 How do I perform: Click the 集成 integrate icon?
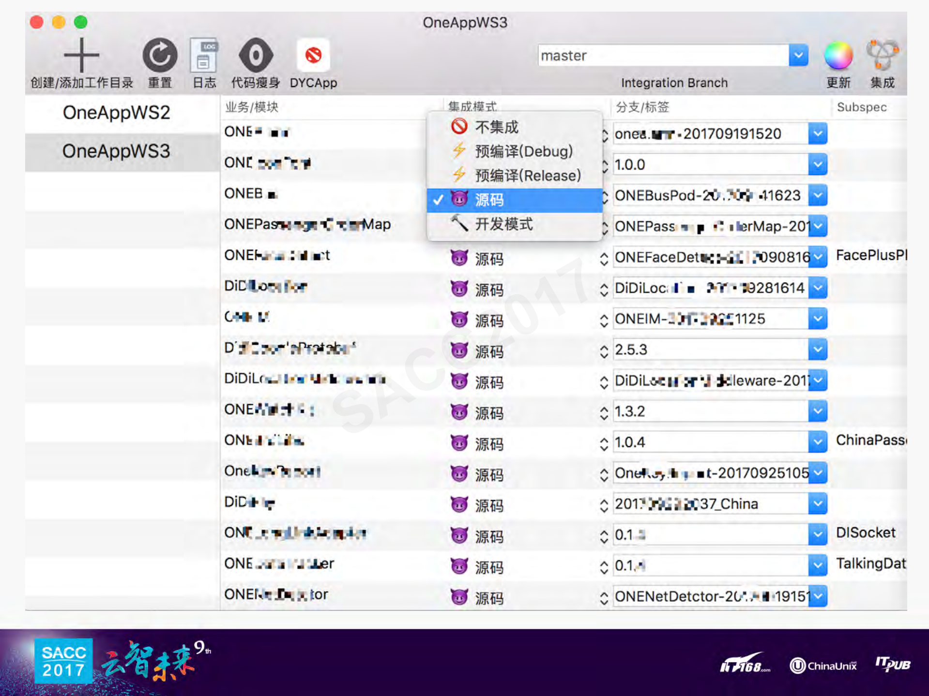coord(882,55)
